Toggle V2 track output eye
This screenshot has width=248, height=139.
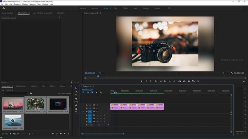click(97, 108)
